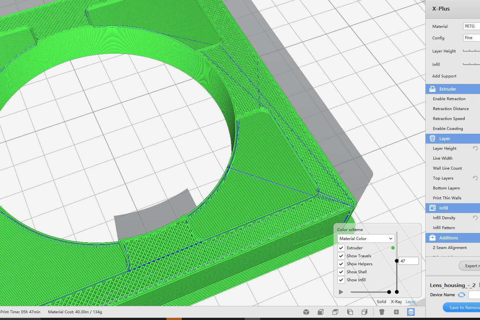Open the Material Color scheme dropdown
Image resolution: width=480 pixels, height=320 pixels.
click(366, 239)
